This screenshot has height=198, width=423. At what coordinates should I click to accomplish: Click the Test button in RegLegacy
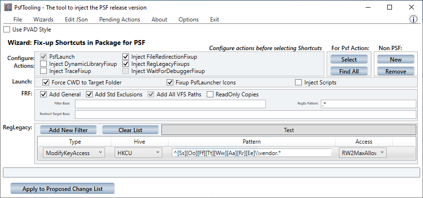point(289,130)
